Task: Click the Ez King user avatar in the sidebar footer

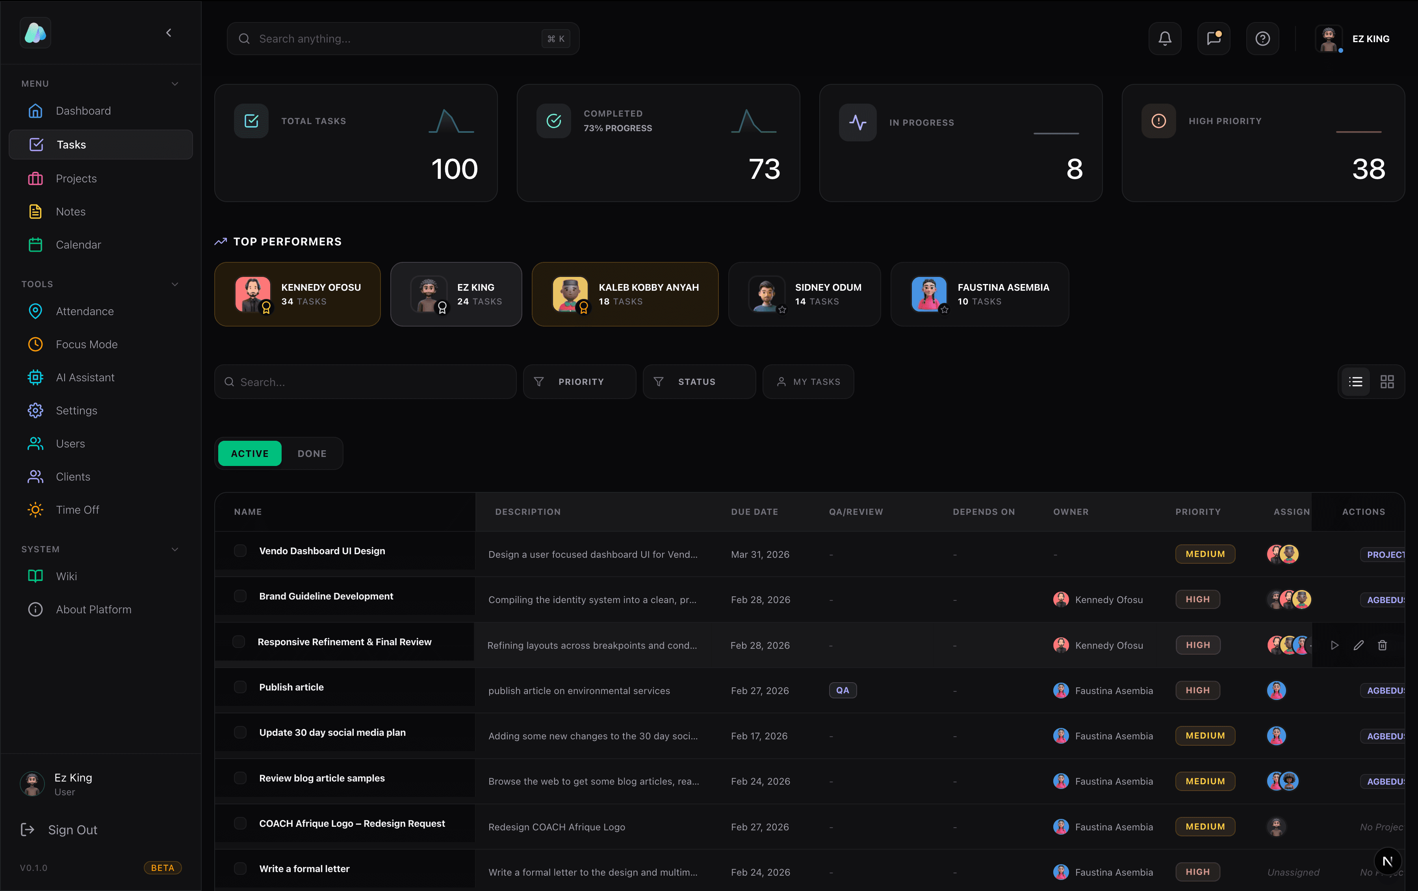Action: click(x=32, y=784)
